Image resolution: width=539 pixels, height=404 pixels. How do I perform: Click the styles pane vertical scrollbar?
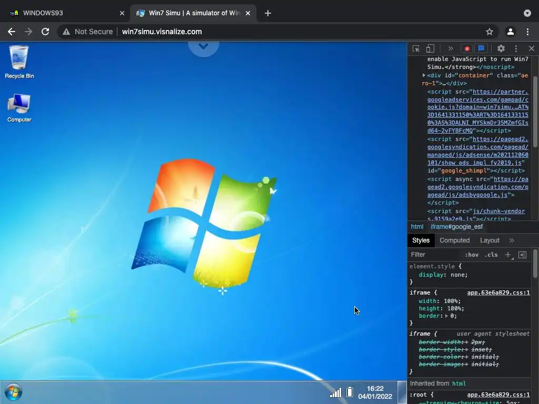[x=535, y=264]
